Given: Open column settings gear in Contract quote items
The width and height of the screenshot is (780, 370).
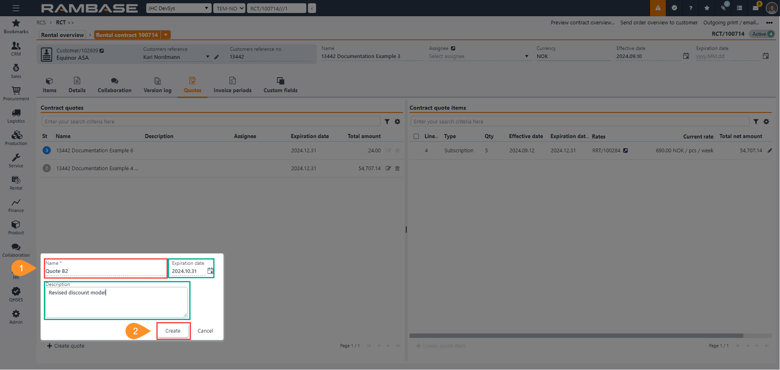Looking at the screenshot, I should 766,121.
